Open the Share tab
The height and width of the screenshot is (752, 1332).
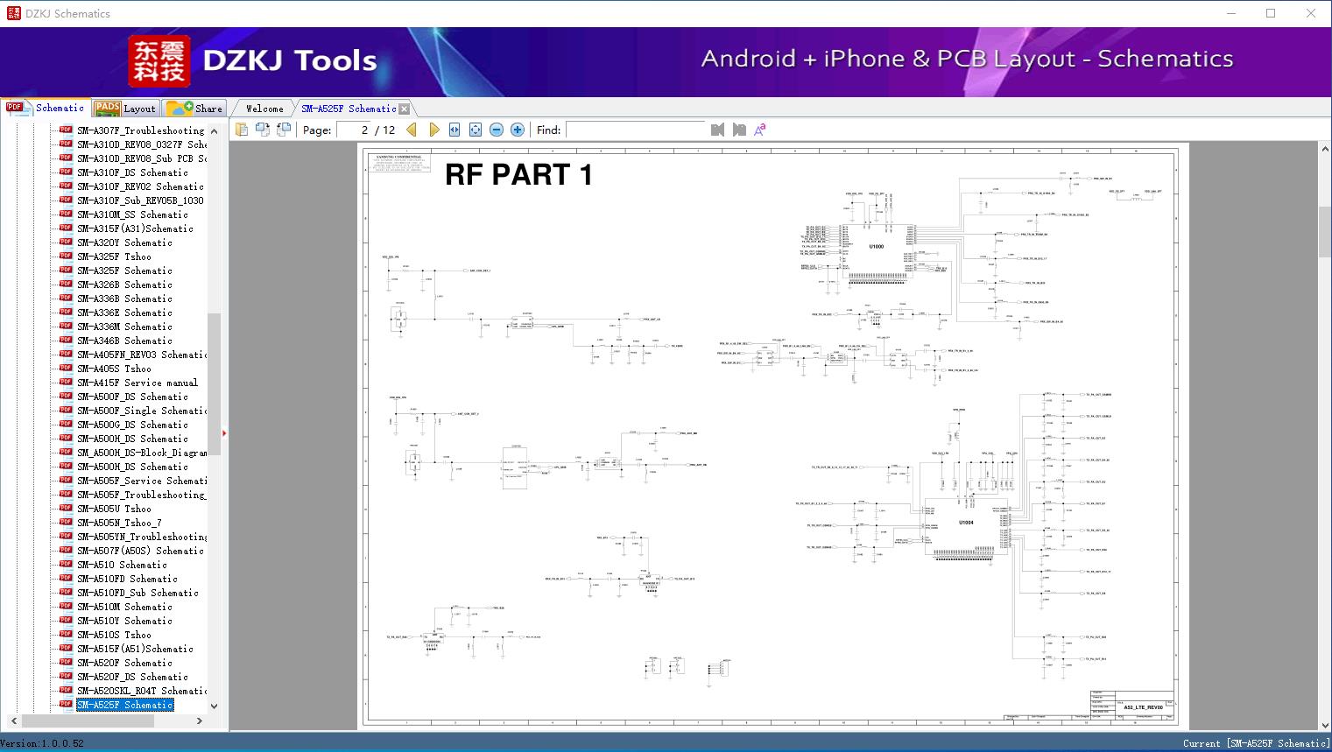tap(194, 109)
